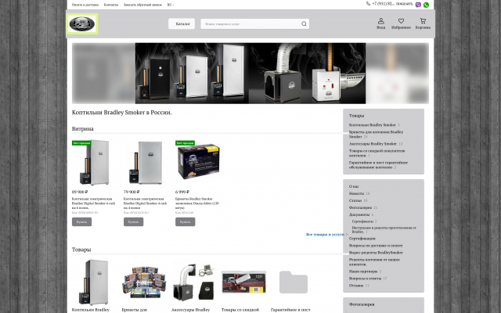
Task: Open Viber messenger icon
Action: coord(418,5)
